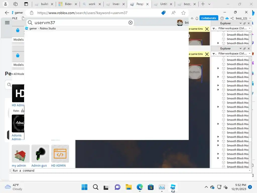Screen dimensions: 257x193
Task: Open the Edge profile icon
Action: click(x=6, y=4)
